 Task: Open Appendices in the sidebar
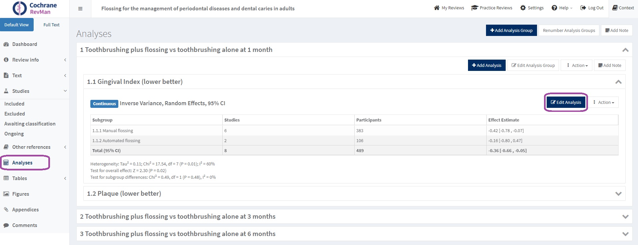[25, 210]
